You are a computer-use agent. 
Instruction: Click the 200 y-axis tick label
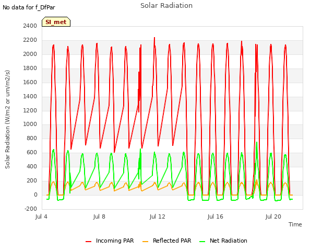tap(32, 180)
